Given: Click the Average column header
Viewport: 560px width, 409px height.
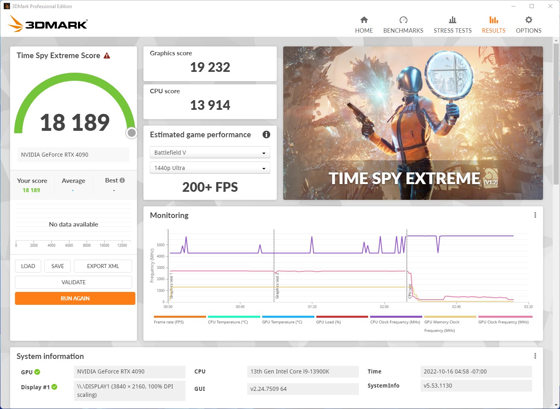Looking at the screenshot, I should point(73,180).
